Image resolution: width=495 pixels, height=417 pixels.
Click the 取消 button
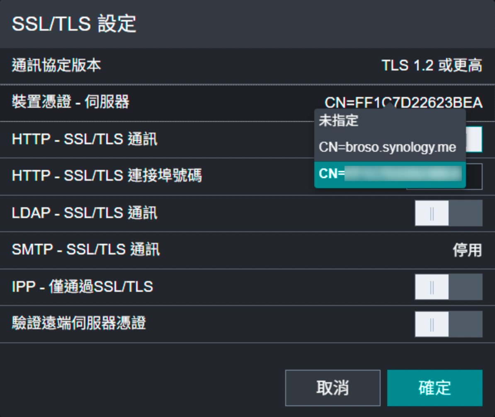point(332,388)
